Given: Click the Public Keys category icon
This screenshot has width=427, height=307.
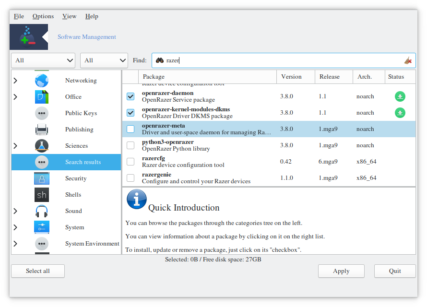Looking at the screenshot, I should (42, 113).
